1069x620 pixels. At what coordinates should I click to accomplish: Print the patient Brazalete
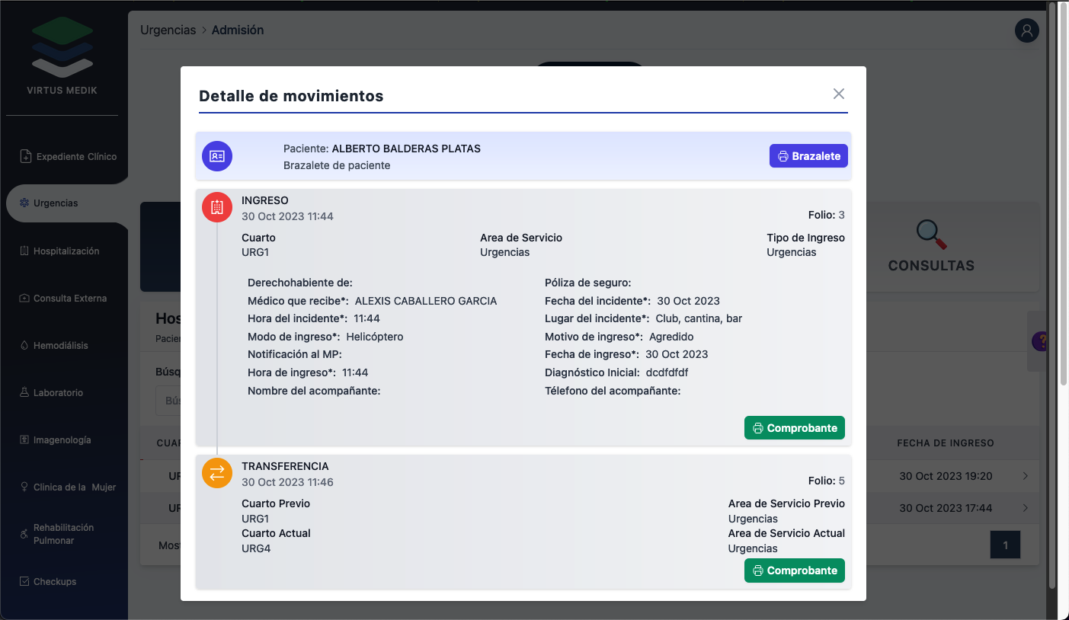[808, 156]
